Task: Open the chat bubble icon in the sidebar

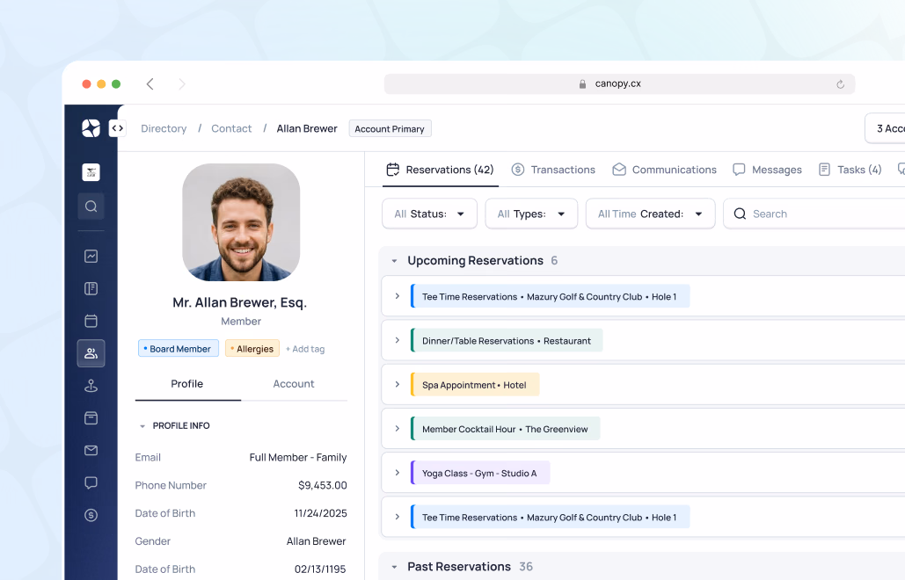Action: pos(91,482)
